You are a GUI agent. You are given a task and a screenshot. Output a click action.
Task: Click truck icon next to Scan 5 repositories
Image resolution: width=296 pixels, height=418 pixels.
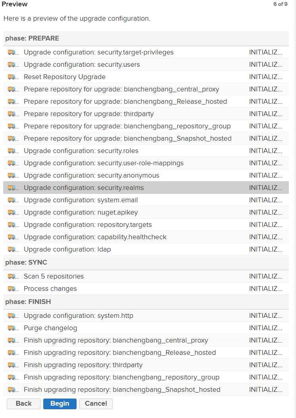pos(12,276)
